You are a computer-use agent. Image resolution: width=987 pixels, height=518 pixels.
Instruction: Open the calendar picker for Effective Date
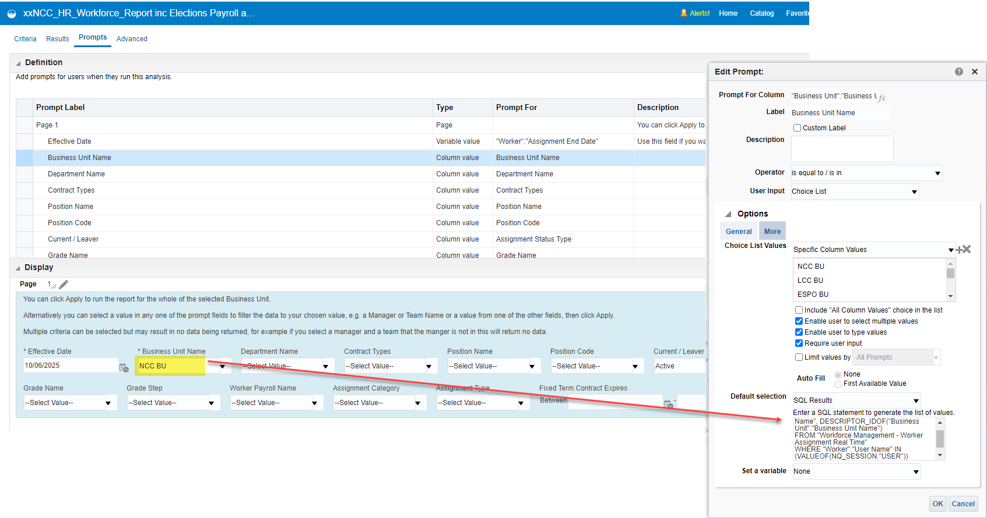pos(124,367)
